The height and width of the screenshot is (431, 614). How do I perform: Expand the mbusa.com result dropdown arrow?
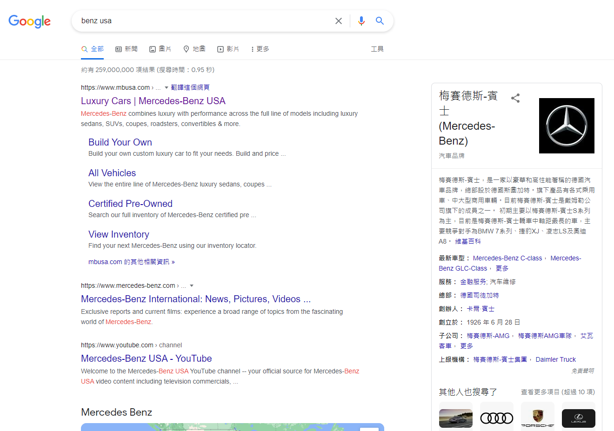pos(167,87)
